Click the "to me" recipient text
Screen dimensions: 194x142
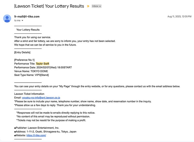17,20
